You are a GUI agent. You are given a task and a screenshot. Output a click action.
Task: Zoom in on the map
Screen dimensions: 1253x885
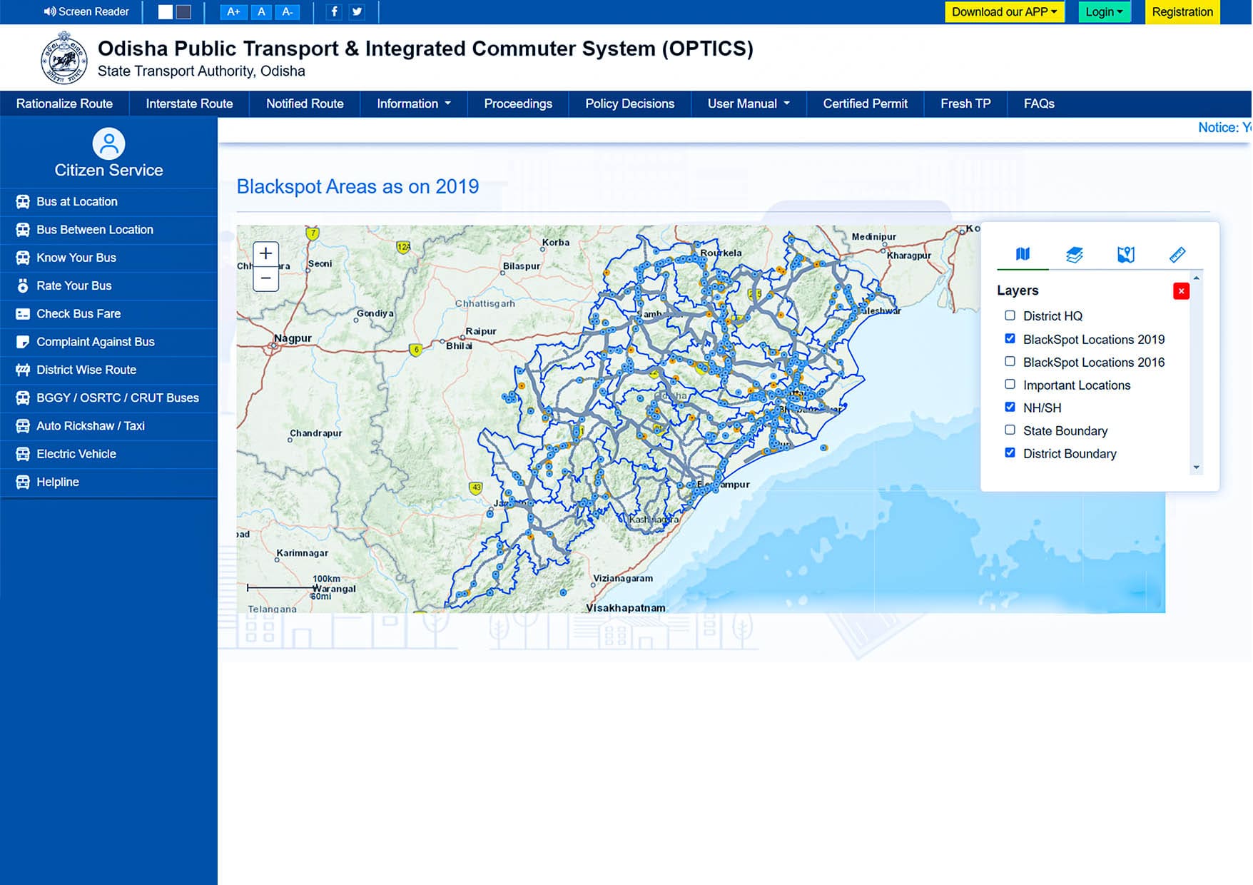point(265,253)
